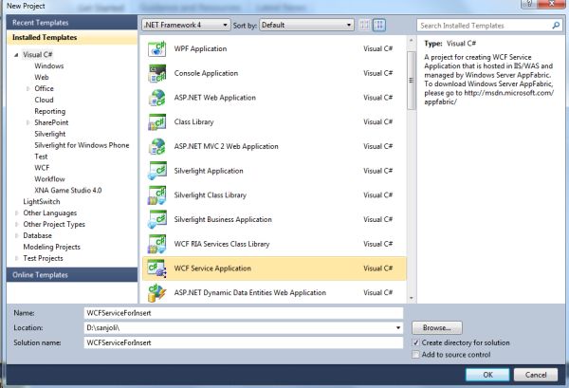
Task: Select the LightSwitch category
Action: 42,201
